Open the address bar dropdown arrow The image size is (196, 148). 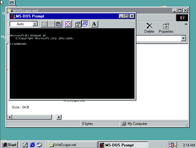click(183, 38)
